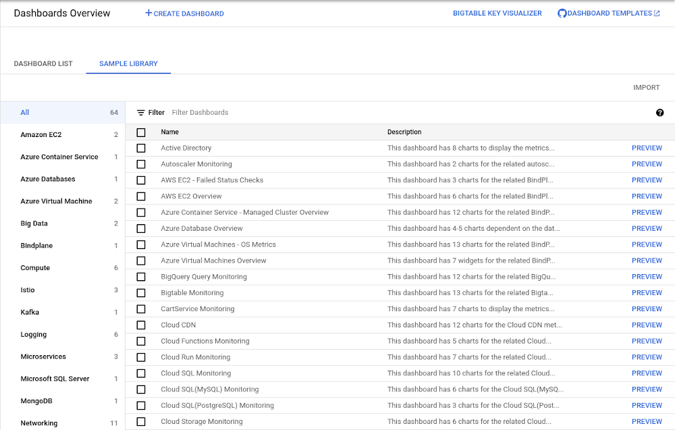The width and height of the screenshot is (675, 430).
Task: Tick the AWS EC2 - Failed Status Checks checkbox
Action: pos(141,180)
